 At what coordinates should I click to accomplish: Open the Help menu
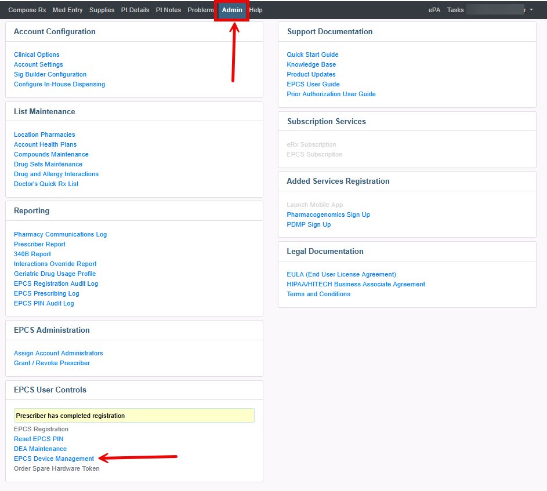[x=256, y=10]
